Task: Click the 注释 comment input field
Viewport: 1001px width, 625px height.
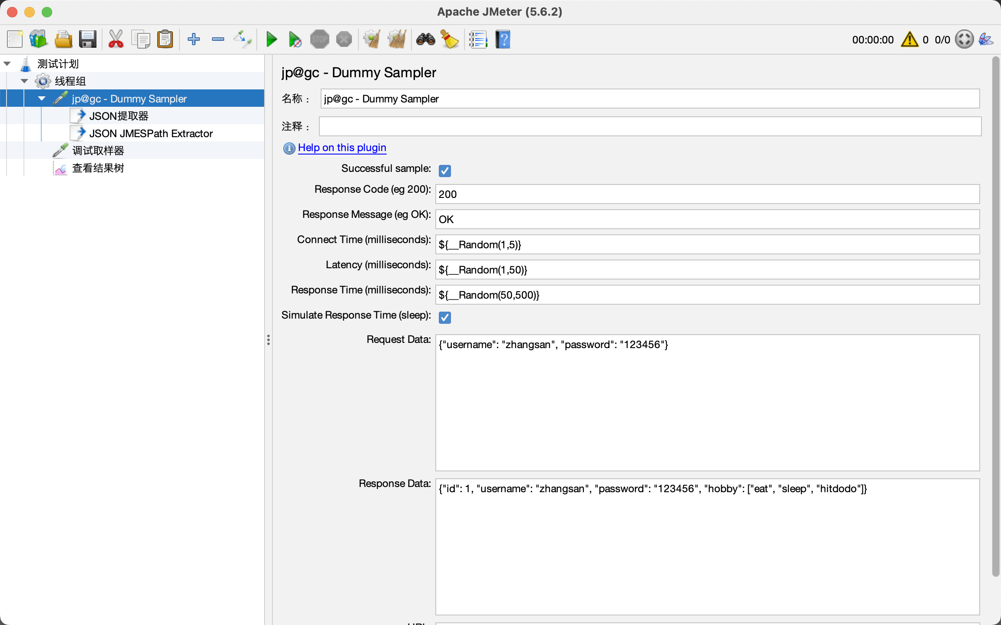Action: pos(650,126)
